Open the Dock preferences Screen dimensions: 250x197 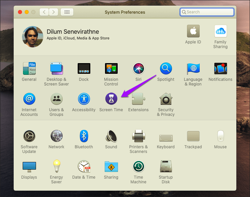pos(84,68)
